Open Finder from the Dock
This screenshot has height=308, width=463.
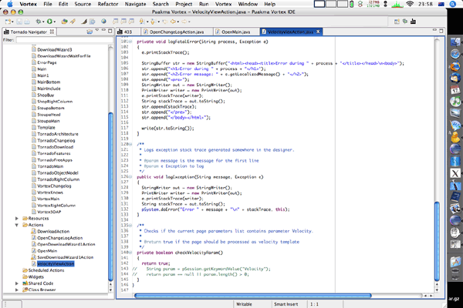(455, 42)
